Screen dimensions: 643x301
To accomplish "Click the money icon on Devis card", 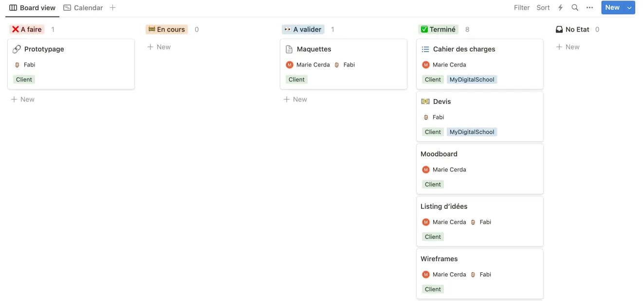I will pos(425,101).
